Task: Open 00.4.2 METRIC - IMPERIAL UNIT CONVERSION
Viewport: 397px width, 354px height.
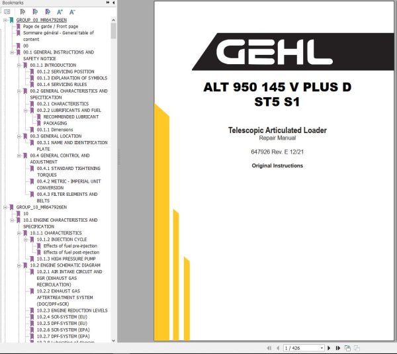Action: point(69,185)
